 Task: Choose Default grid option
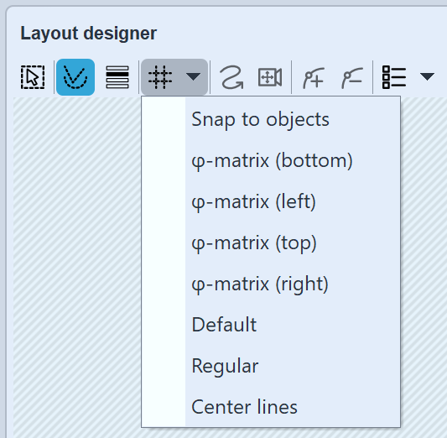click(x=271, y=325)
